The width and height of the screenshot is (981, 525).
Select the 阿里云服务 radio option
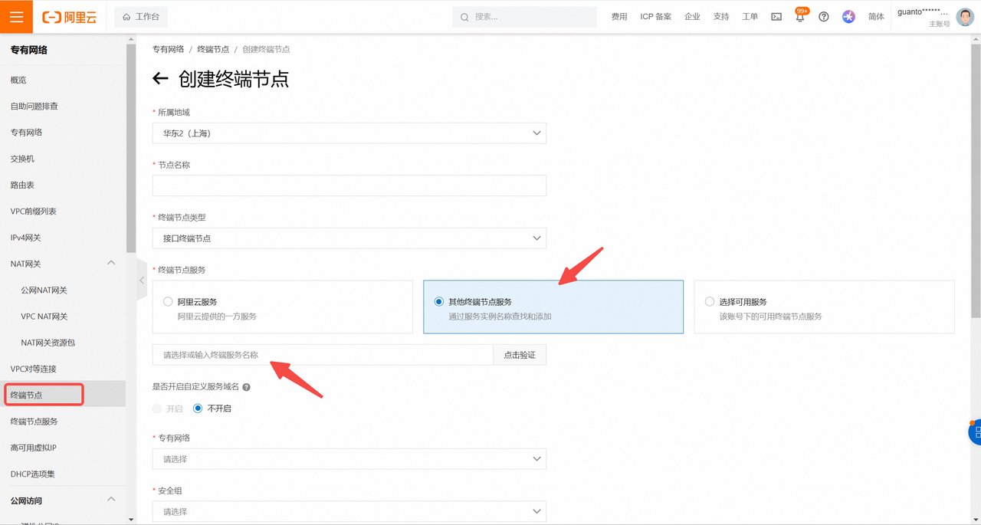tap(168, 302)
